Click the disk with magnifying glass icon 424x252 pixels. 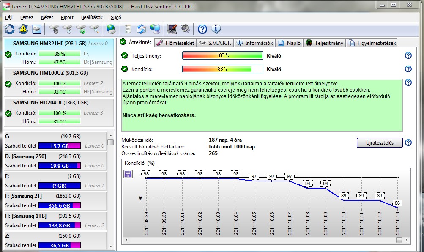point(94,29)
